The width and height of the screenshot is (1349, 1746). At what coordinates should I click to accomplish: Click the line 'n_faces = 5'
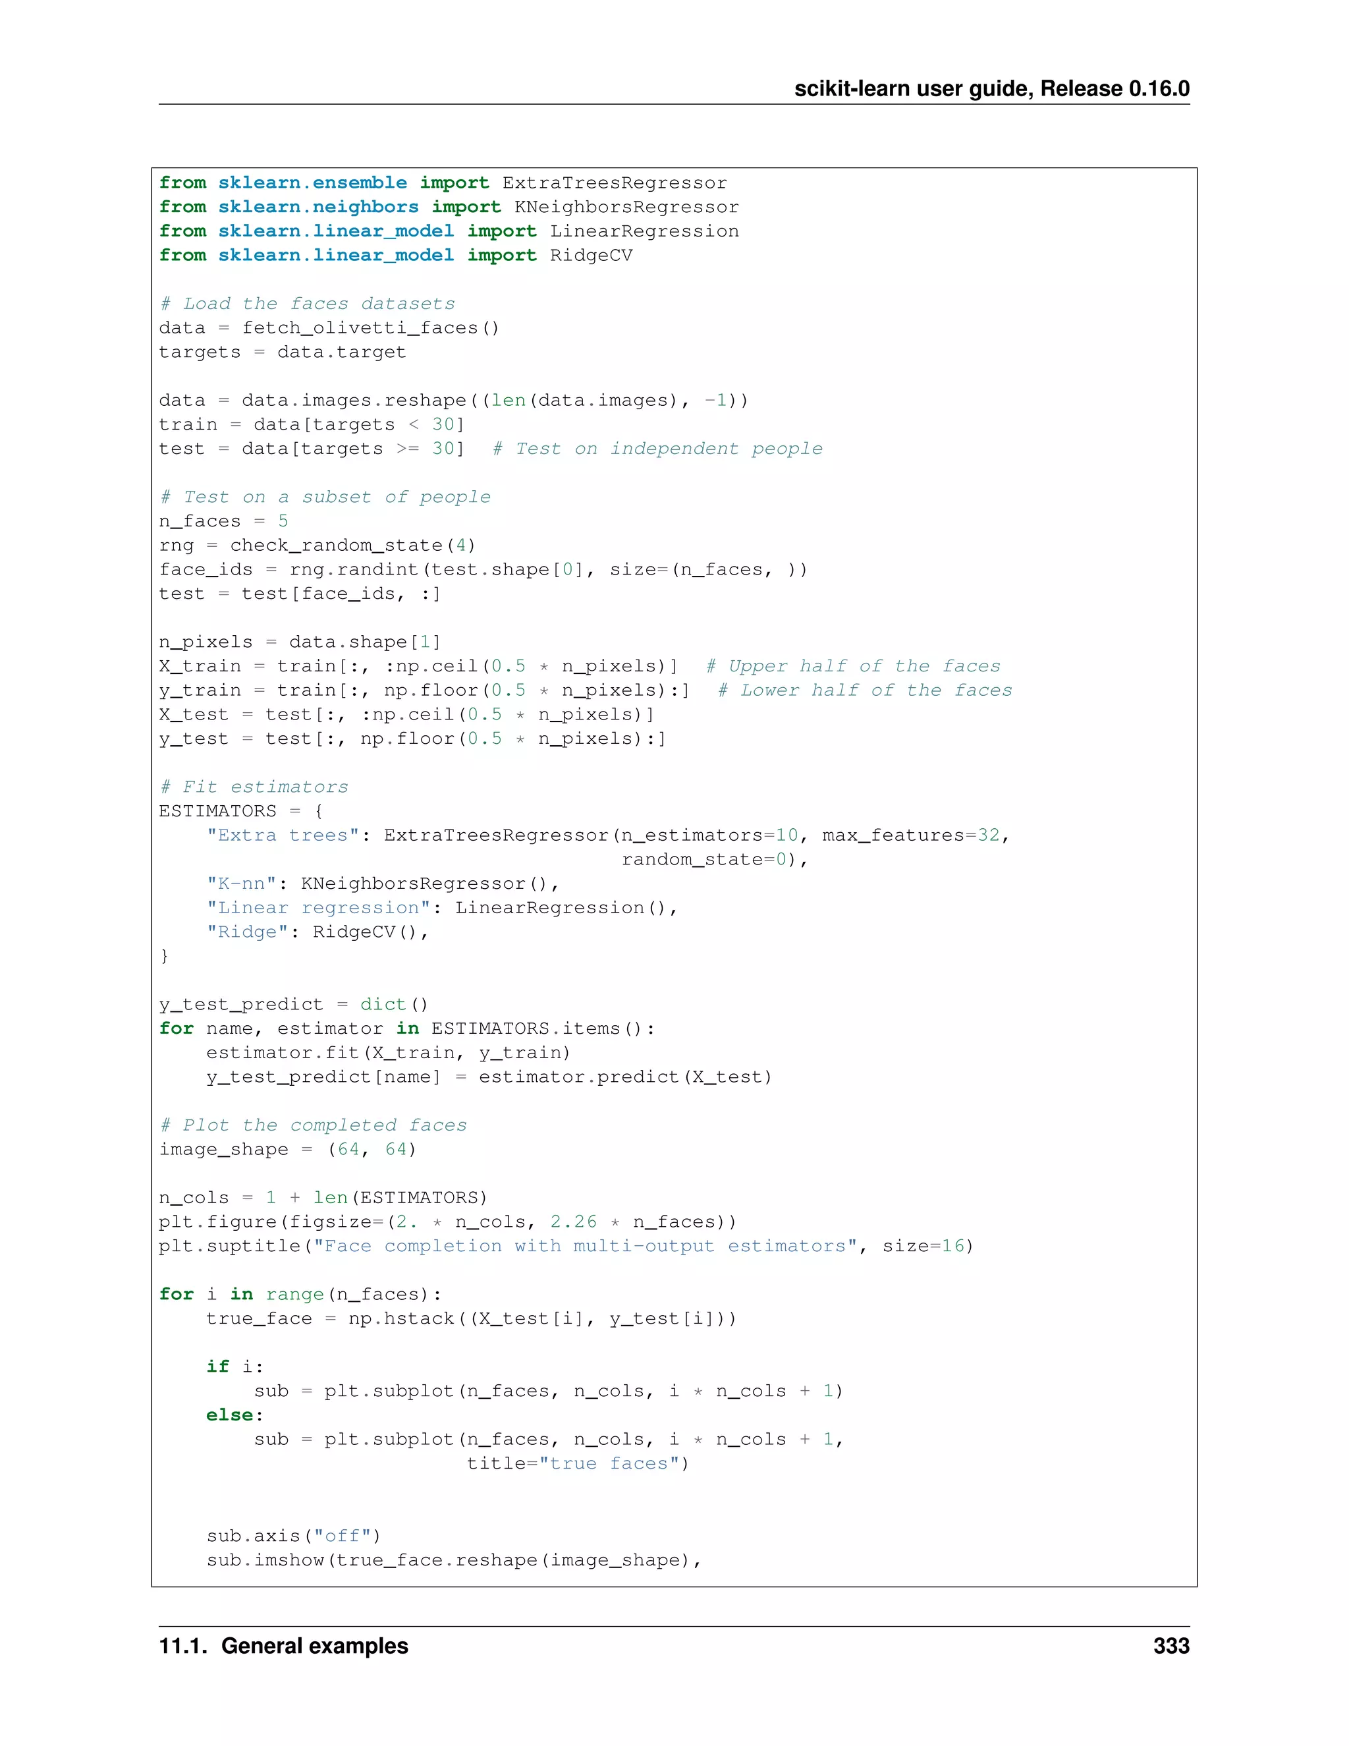(224, 521)
